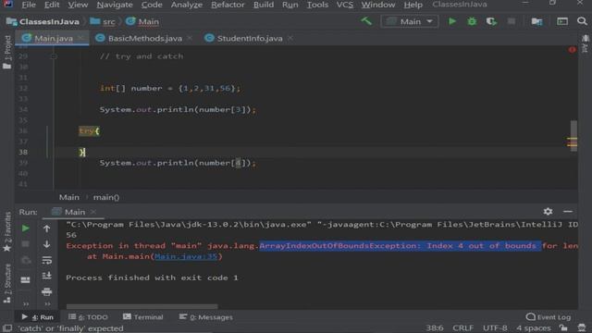Open the Messages tool window
The image size is (592, 333).
pos(205,317)
